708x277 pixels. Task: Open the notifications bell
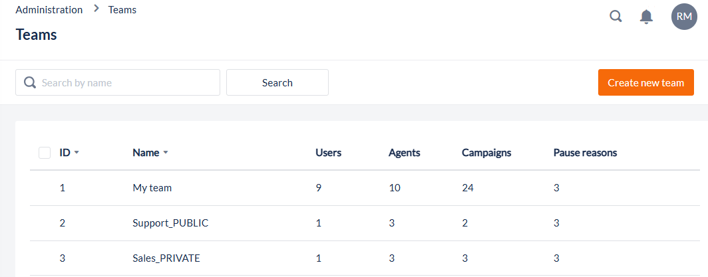coord(646,17)
